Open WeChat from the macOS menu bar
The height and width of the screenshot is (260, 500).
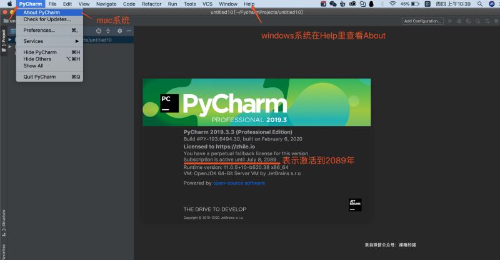point(333,4)
